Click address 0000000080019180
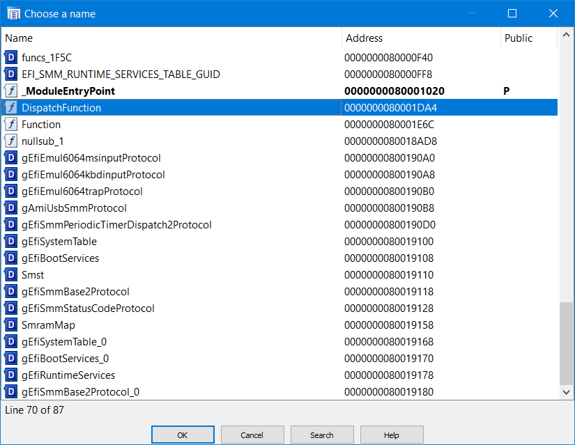Viewport: 575px width, 445px height. 389,392
